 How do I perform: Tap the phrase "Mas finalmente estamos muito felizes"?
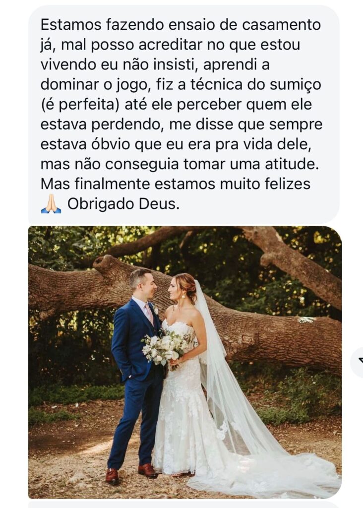(x=176, y=184)
